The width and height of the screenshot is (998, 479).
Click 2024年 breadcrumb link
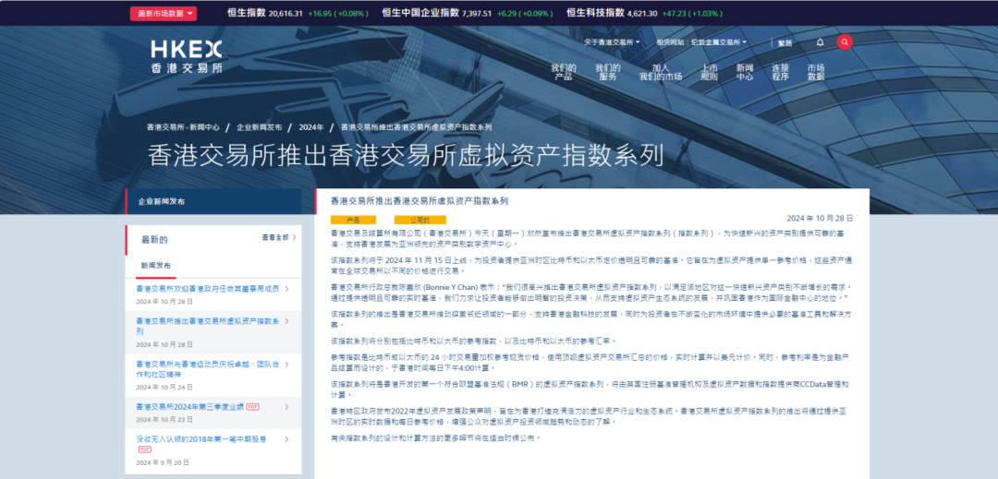tap(311, 127)
